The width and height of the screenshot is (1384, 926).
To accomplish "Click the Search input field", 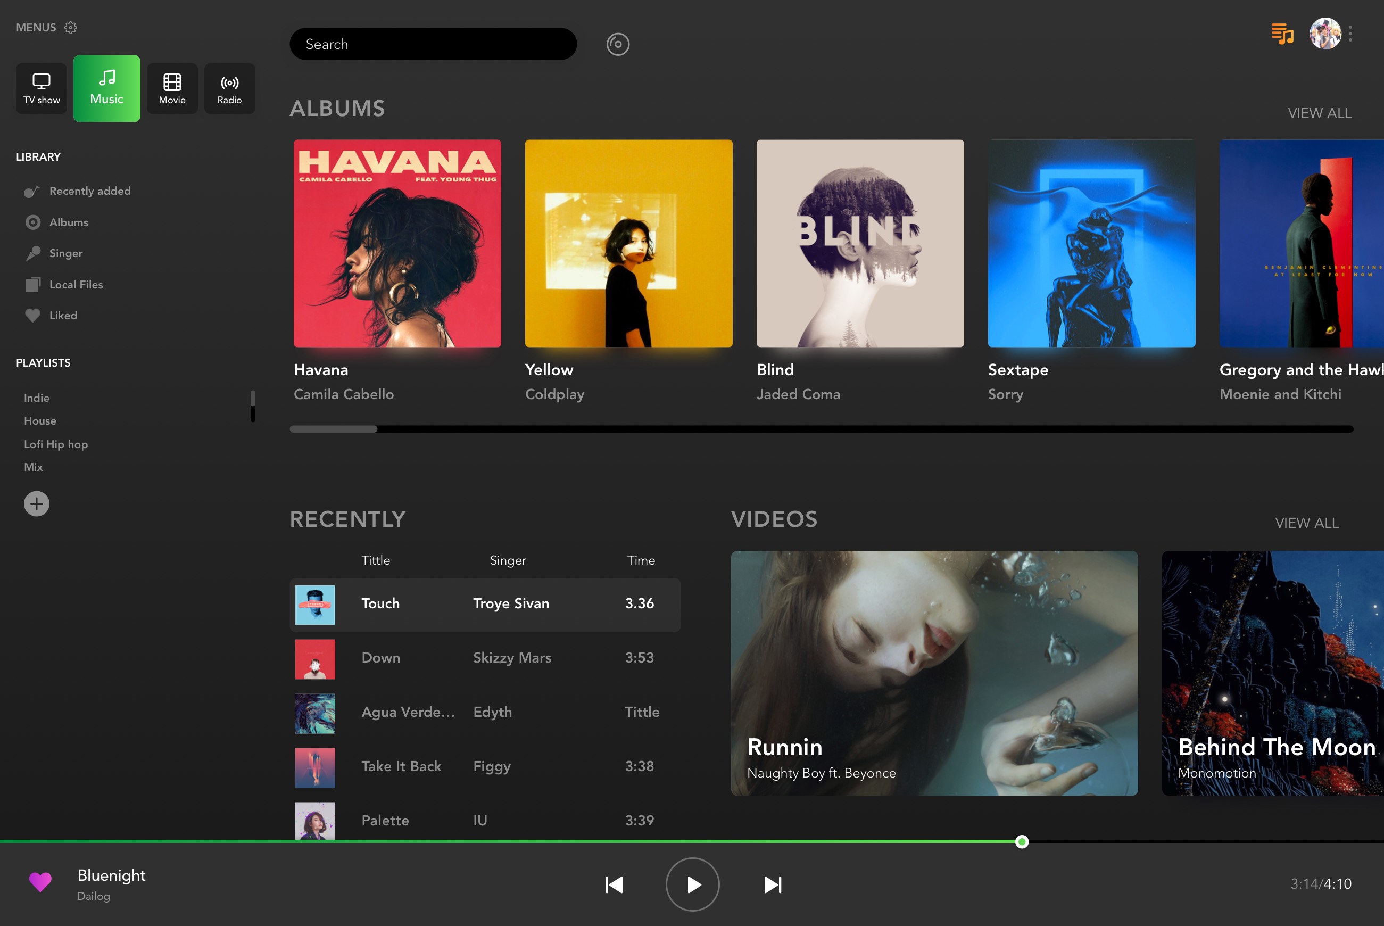I will 433,44.
